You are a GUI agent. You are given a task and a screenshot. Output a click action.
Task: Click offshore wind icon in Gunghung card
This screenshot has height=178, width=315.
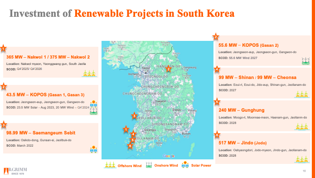[x=302, y=127]
